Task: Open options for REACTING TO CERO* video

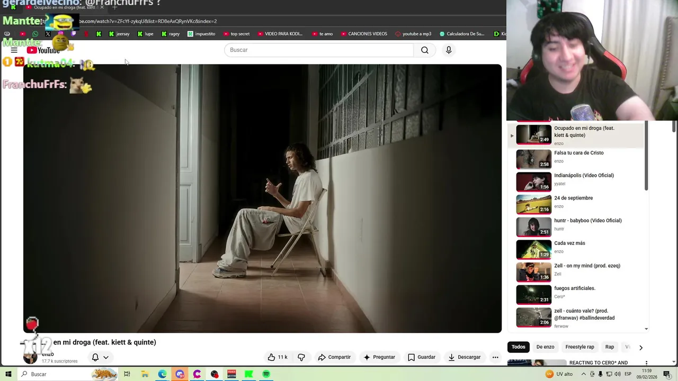Action: click(x=646, y=363)
